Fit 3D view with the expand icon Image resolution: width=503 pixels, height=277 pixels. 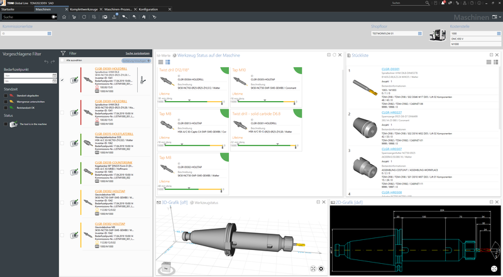click(312, 269)
